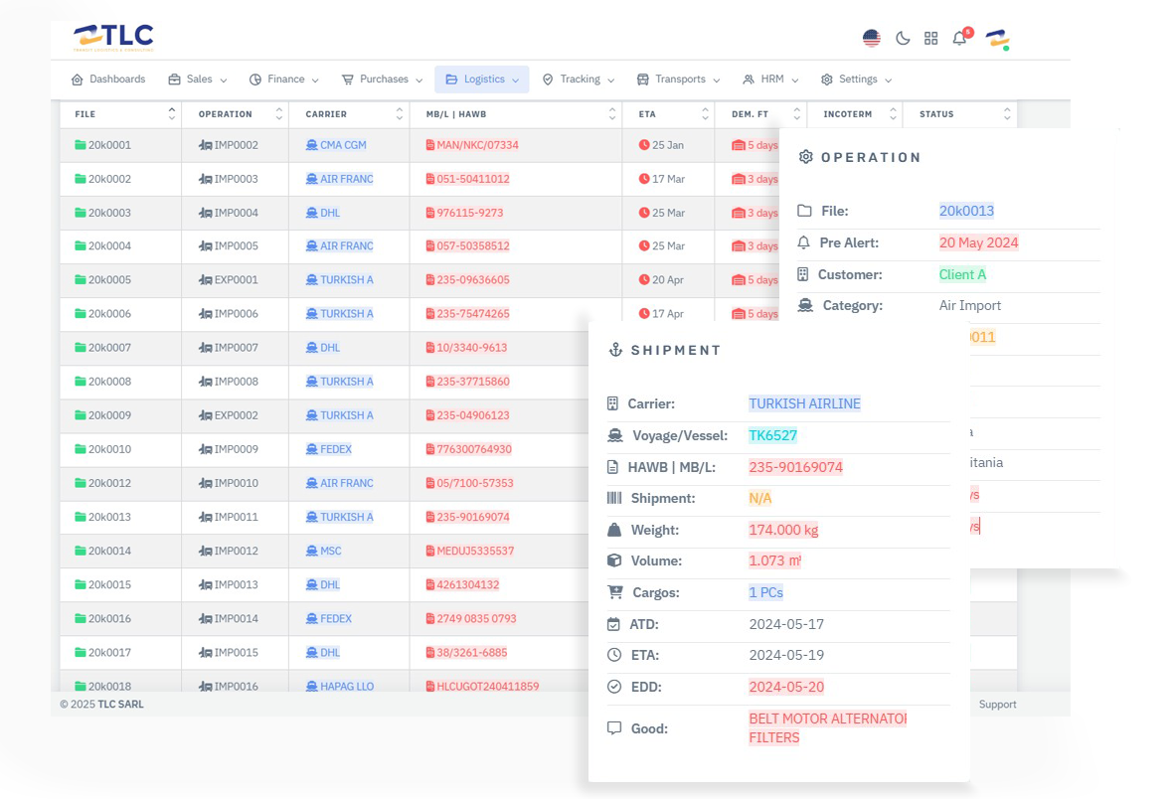Viewport: 1176px width, 799px height.
Task: Toggle dark mode with moon icon
Action: (903, 39)
